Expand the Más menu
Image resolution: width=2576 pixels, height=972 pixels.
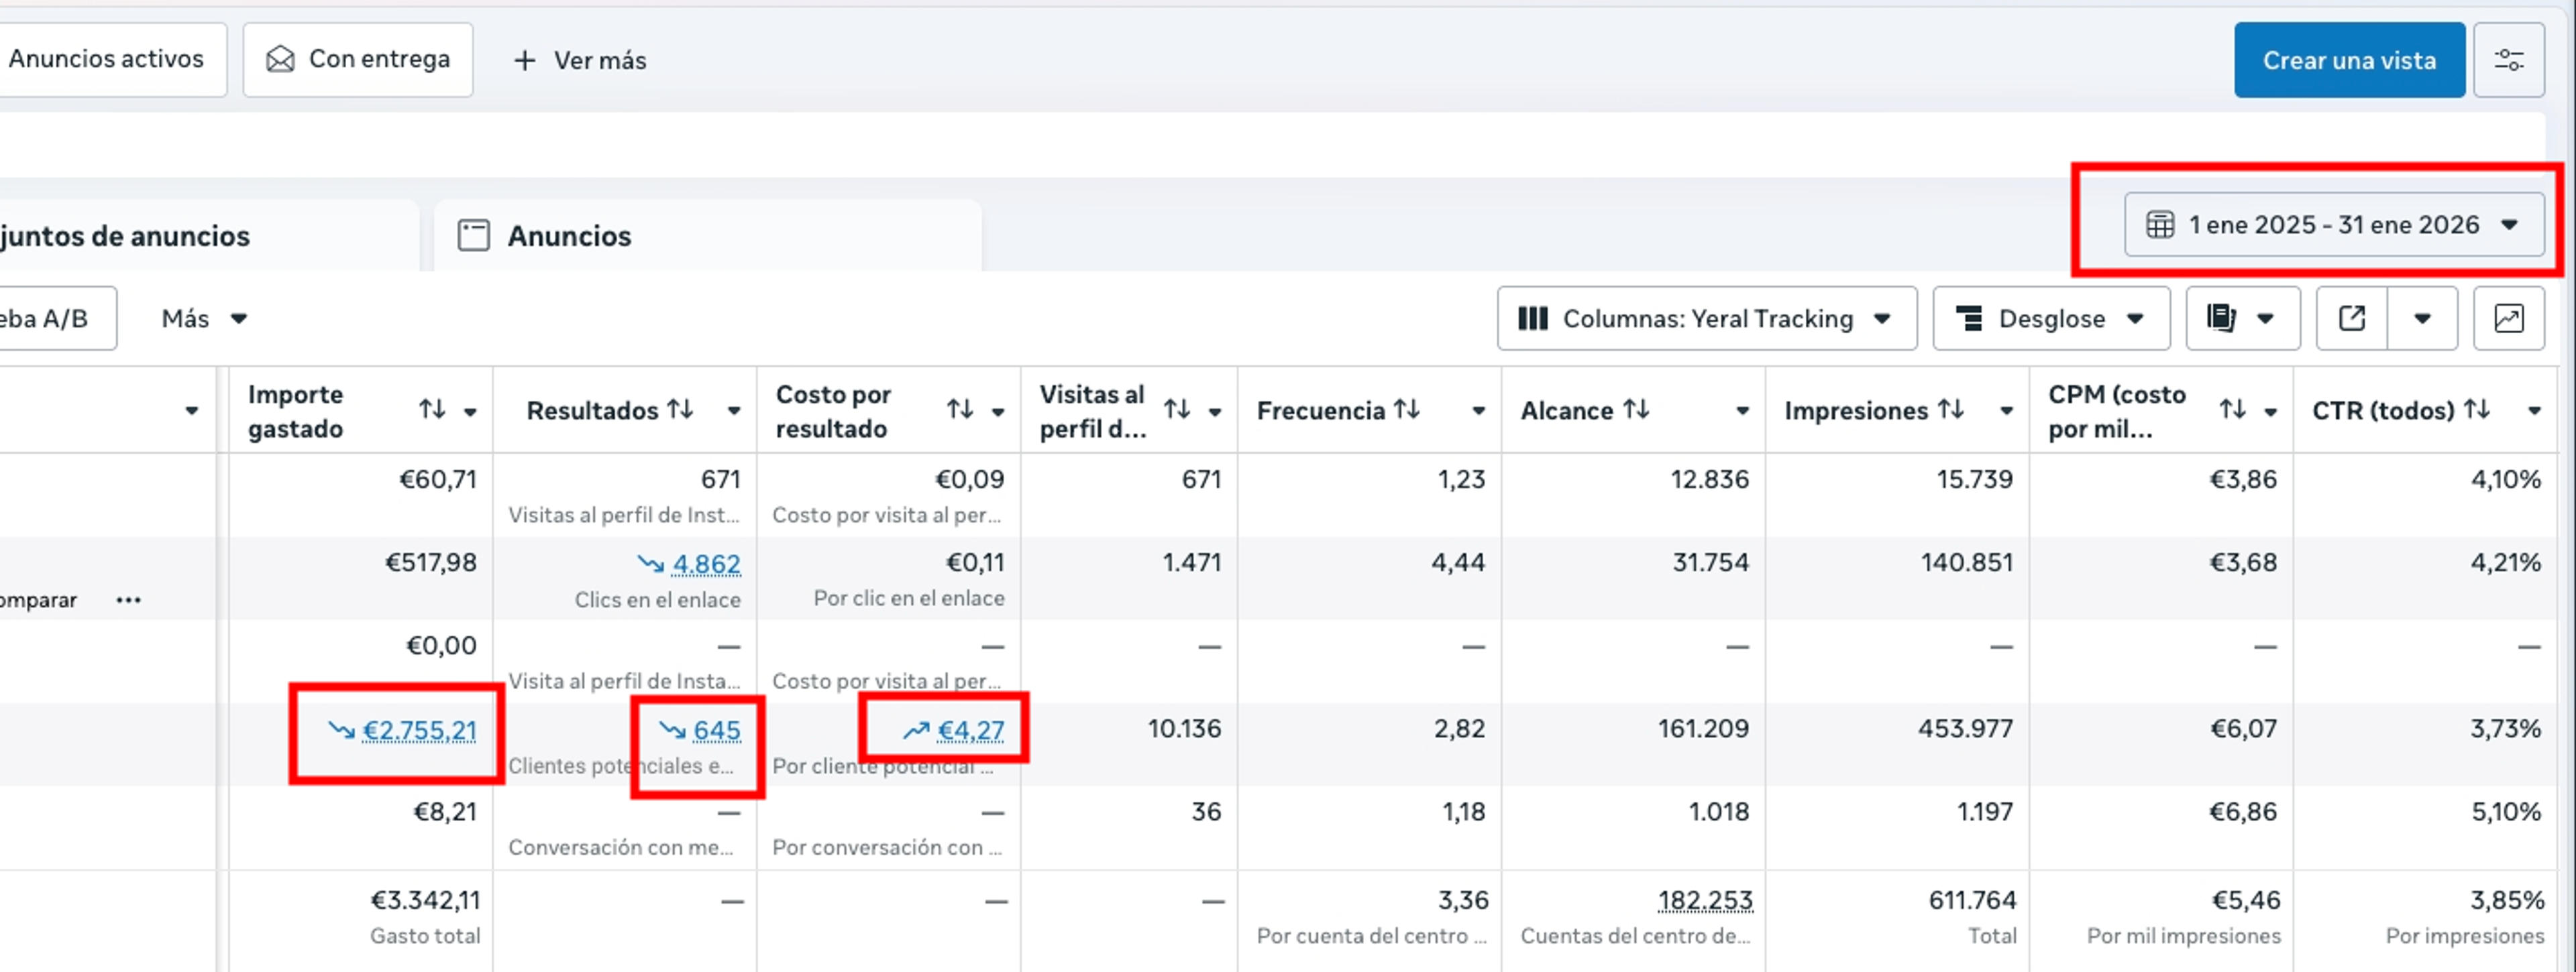click(204, 318)
